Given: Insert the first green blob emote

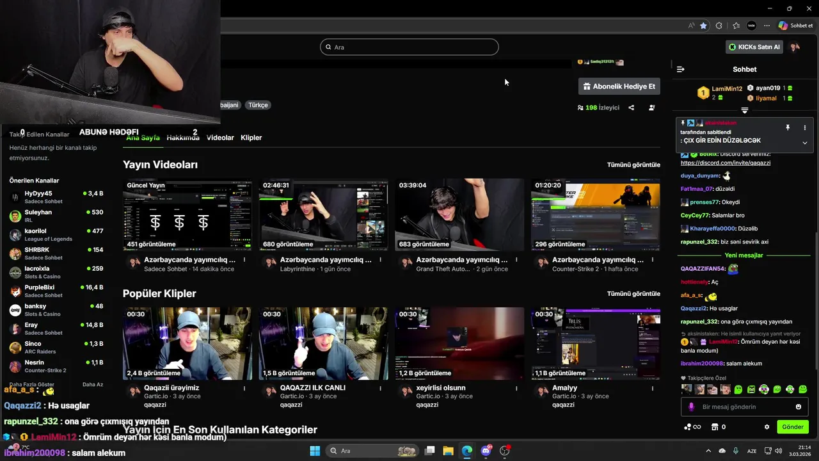Looking at the screenshot, I should 738,389.
